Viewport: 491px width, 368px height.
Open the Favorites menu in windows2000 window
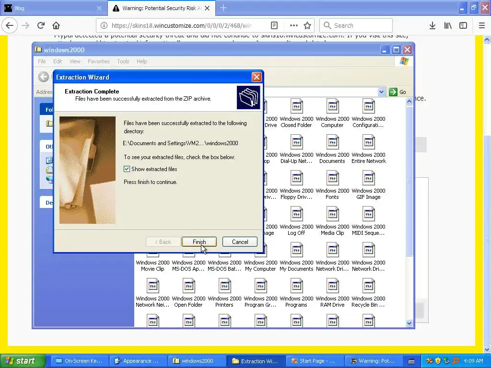pos(99,61)
